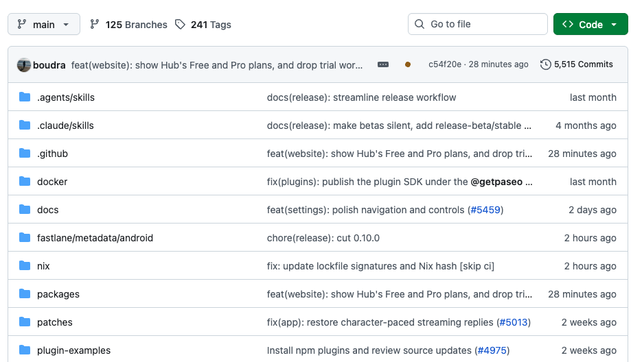Screen dimensions: 631x362
Task: Open commit 'Install npm plugins and review source updates'
Action: click(x=369, y=350)
